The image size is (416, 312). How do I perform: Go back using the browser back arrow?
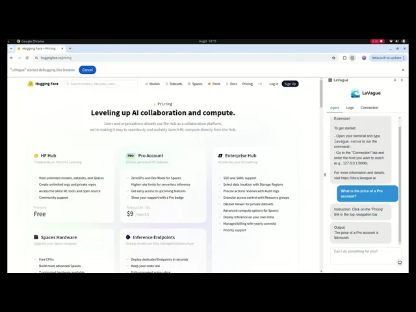tap(12, 58)
